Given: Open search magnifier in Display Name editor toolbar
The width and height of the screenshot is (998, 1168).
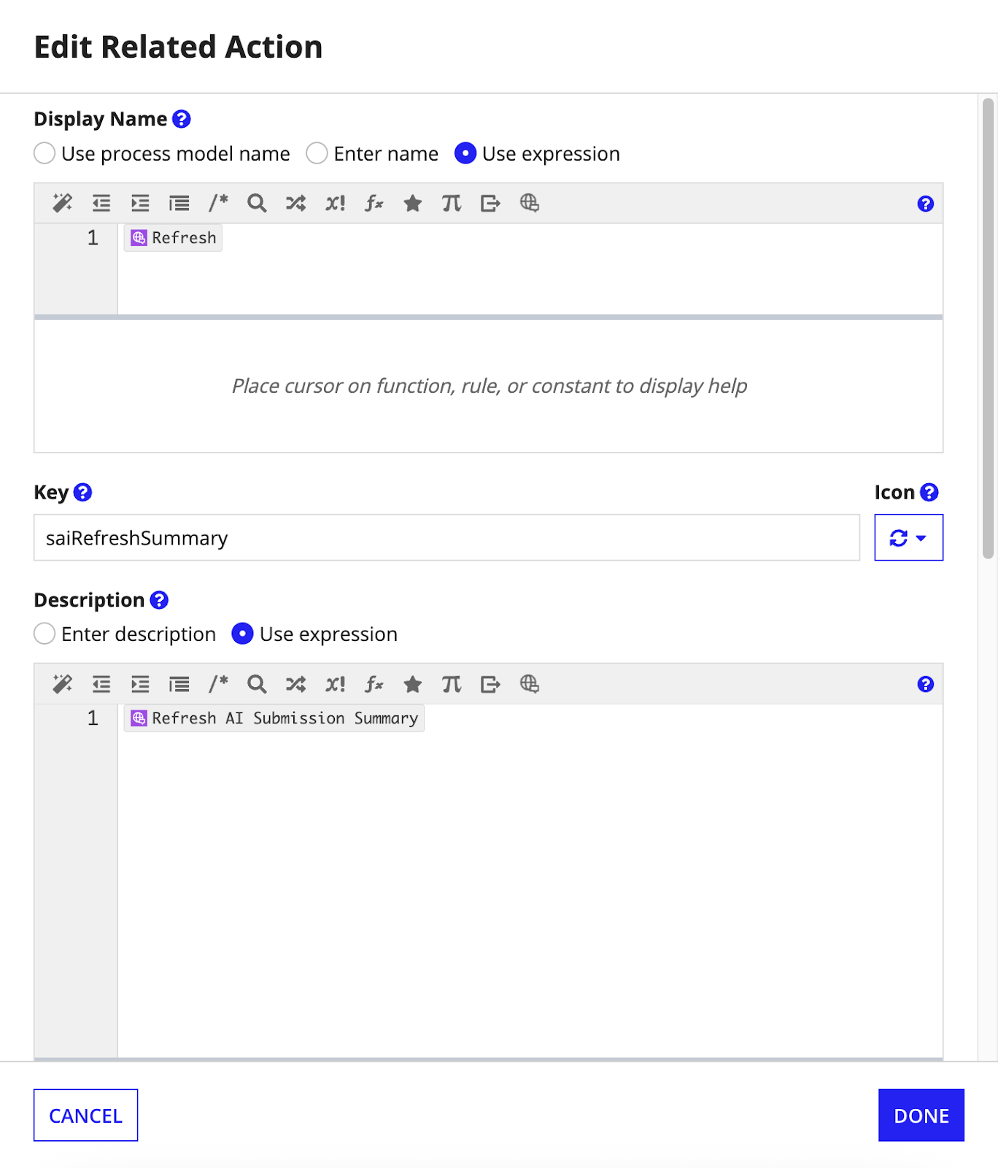Looking at the screenshot, I should click(257, 203).
